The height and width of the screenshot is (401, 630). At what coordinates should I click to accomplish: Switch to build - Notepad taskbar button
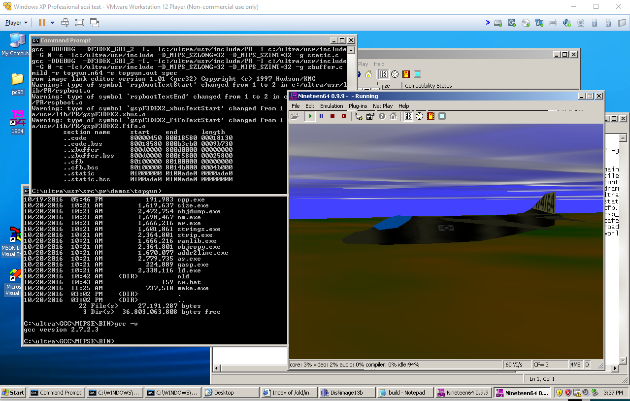click(x=405, y=393)
